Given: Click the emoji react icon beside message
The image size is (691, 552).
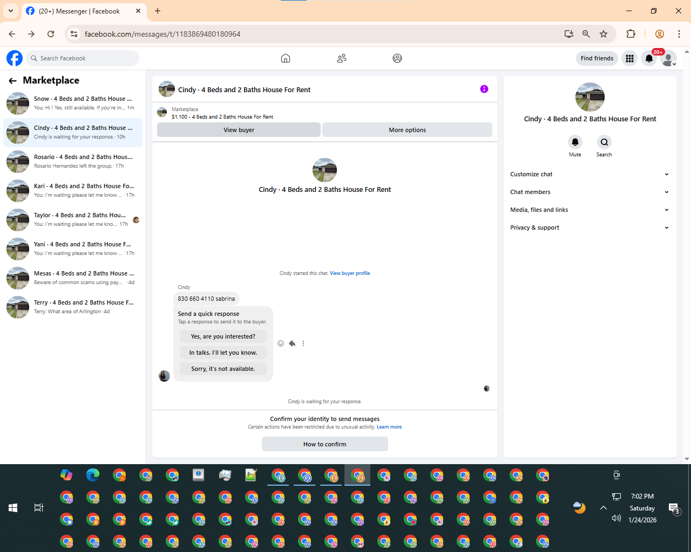Looking at the screenshot, I should [281, 343].
